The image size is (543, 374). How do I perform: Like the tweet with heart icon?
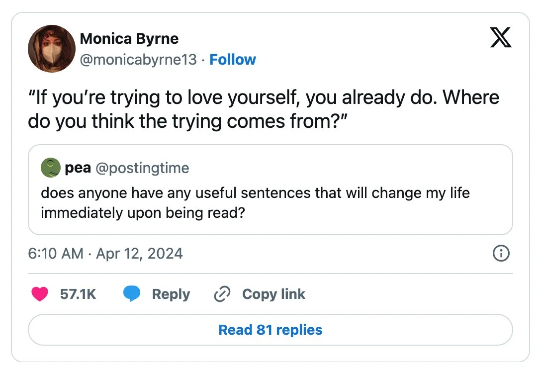pyautogui.click(x=40, y=294)
